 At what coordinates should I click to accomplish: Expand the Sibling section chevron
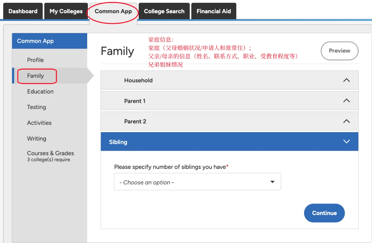[346, 142]
